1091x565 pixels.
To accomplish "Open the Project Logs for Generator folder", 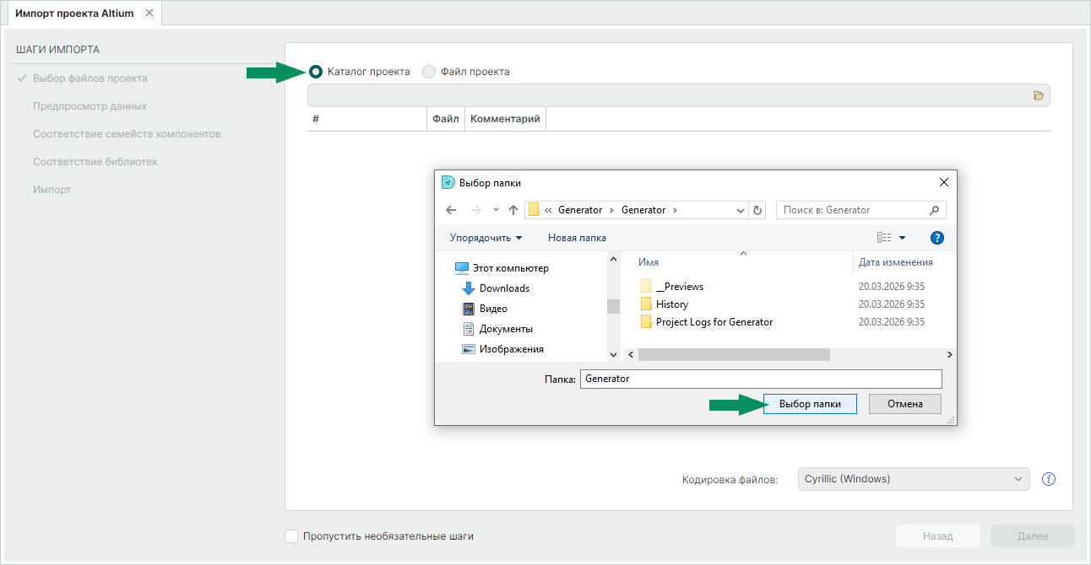I will pos(714,322).
